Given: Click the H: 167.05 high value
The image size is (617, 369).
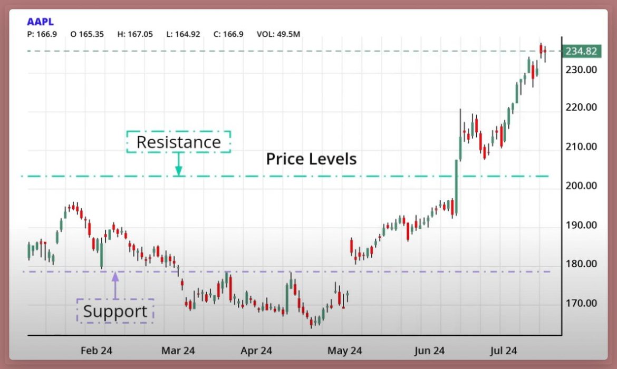Looking at the screenshot, I should pyautogui.click(x=135, y=34).
